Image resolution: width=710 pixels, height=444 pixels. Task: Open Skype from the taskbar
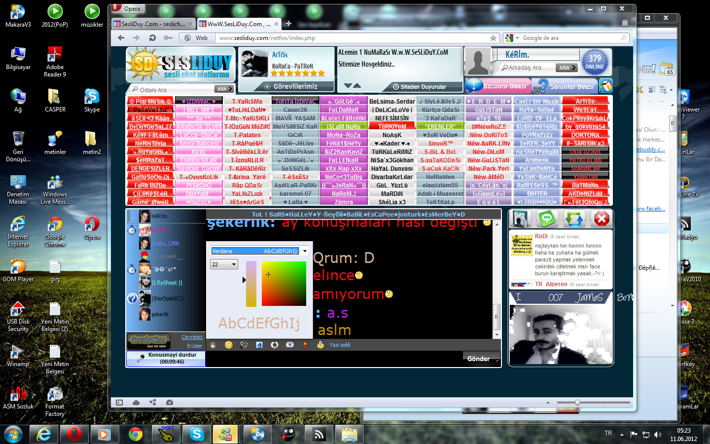tap(196, 434)
